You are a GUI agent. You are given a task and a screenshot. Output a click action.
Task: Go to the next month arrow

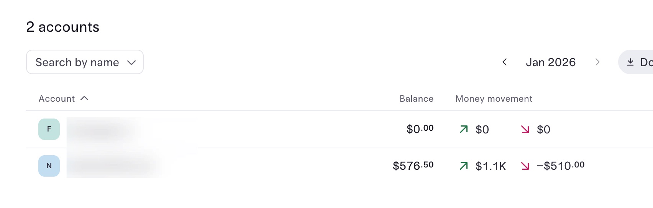point(597,62)
